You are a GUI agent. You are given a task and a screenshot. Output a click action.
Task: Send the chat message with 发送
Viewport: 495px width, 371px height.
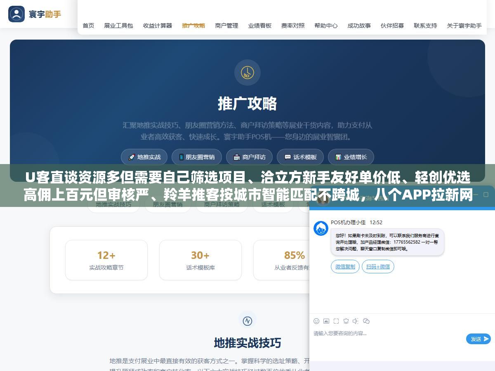(478, 339)
